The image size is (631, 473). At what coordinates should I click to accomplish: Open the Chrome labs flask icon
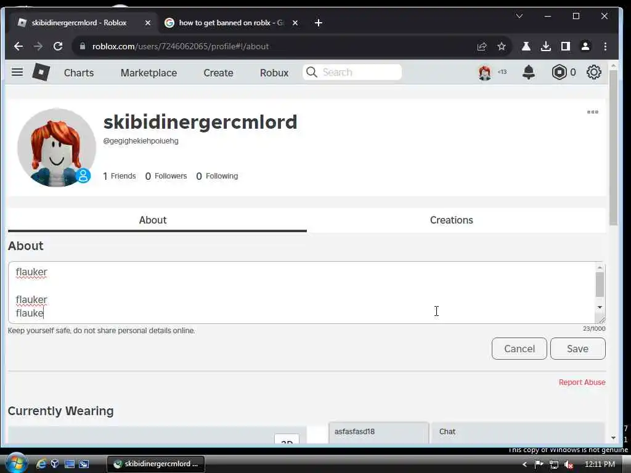tap(526, 46)
